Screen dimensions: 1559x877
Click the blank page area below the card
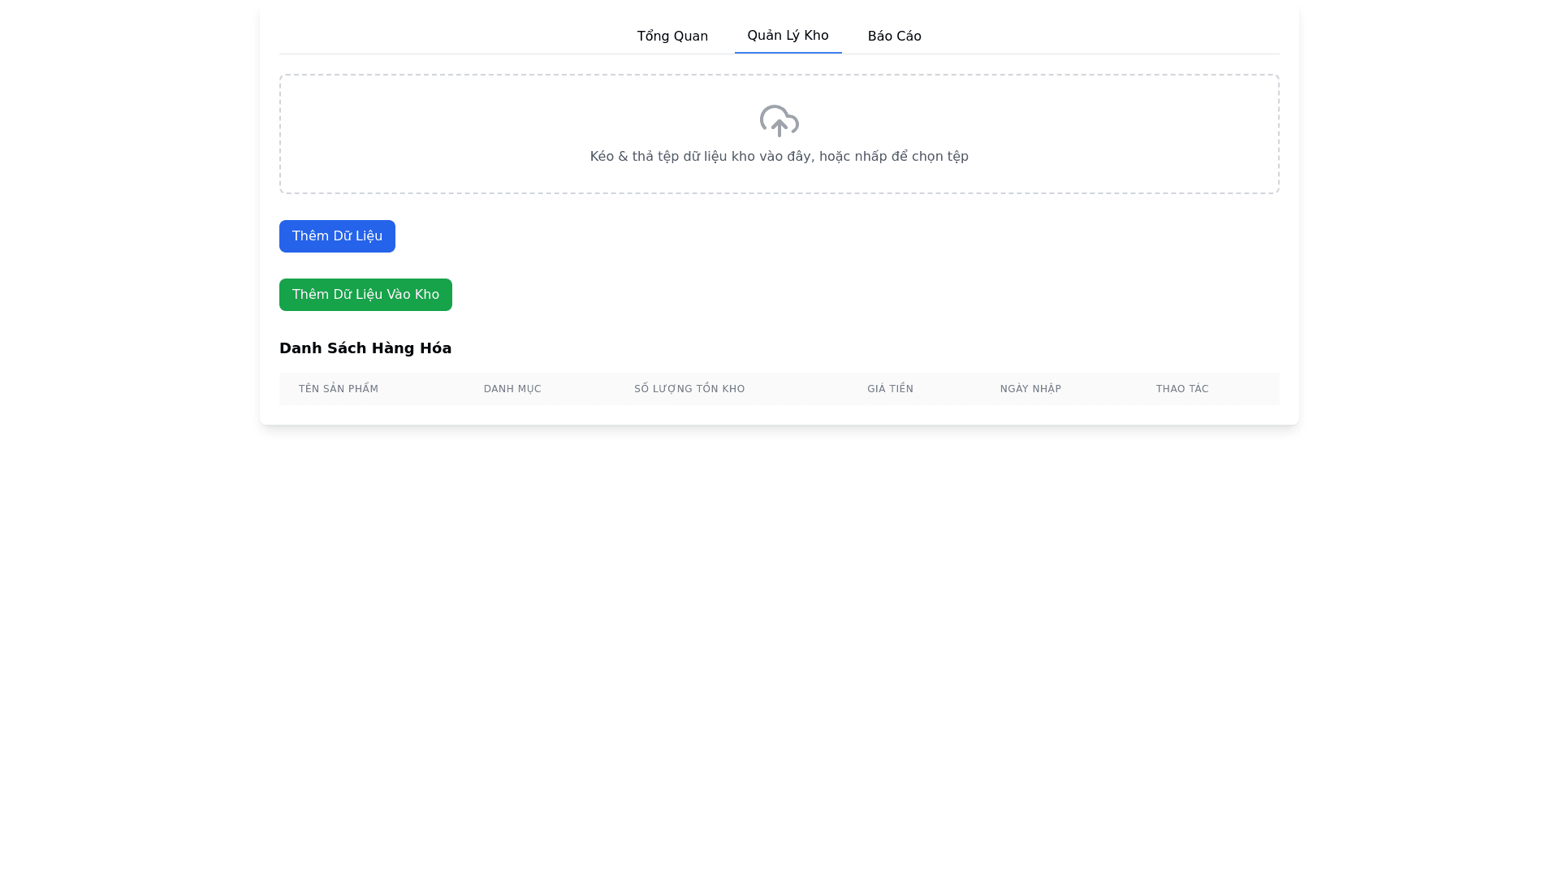coord(779,650)
